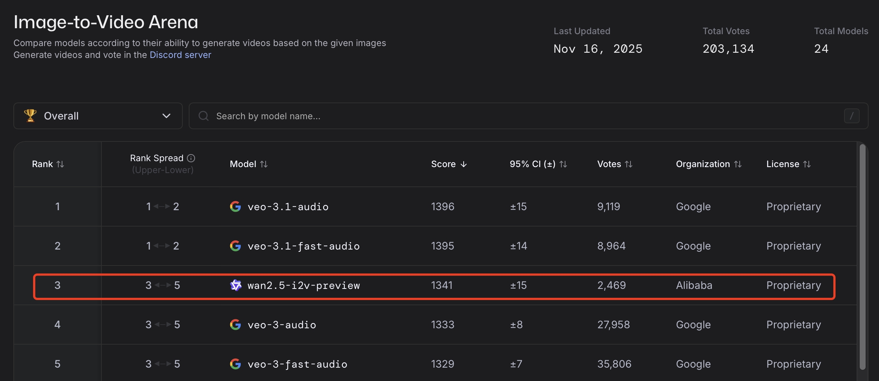
Task: Click the trophy icon in Overall selector
Action: (x=30, y=115)
